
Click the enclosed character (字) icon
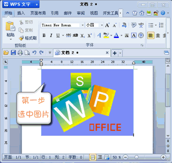[141, 35]
